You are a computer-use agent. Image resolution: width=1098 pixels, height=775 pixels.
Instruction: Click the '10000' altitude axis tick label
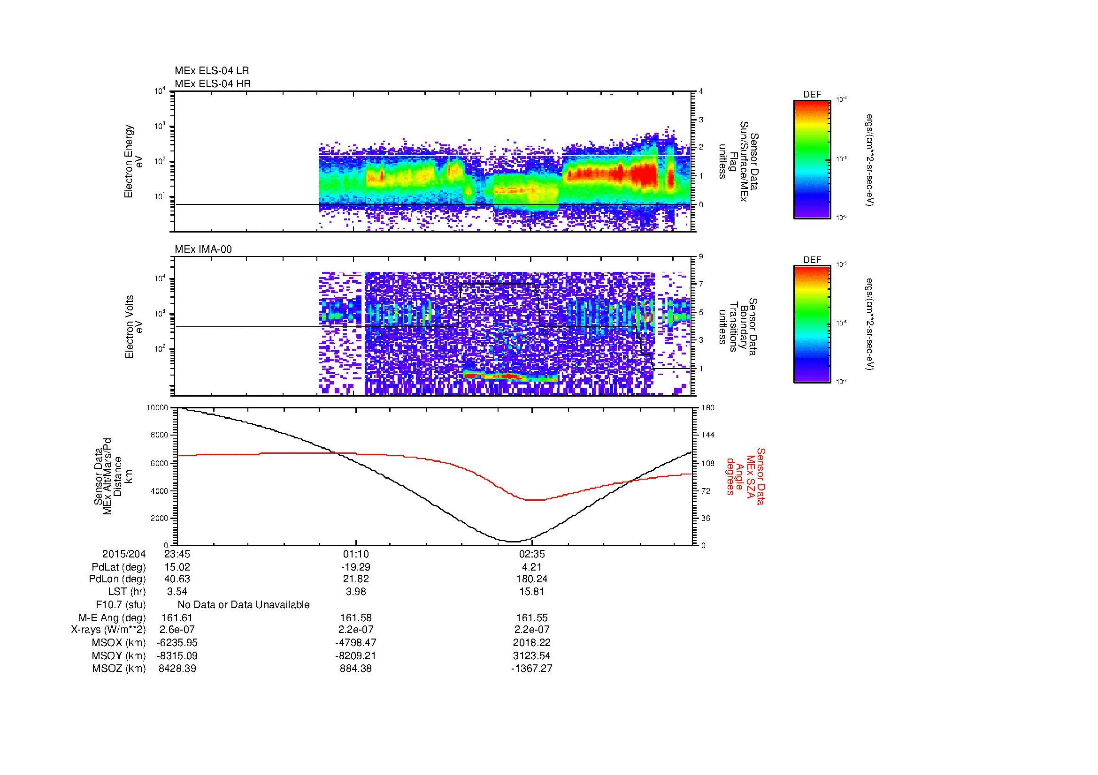tap(158, 408)
